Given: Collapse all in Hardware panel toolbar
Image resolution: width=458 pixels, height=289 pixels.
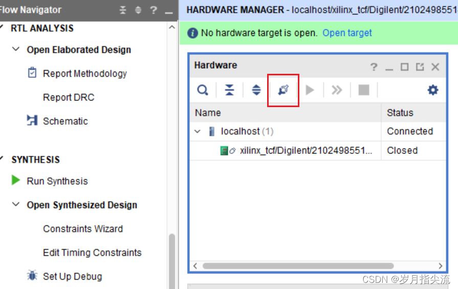Looking at the screenshot, I should point(230,90).
